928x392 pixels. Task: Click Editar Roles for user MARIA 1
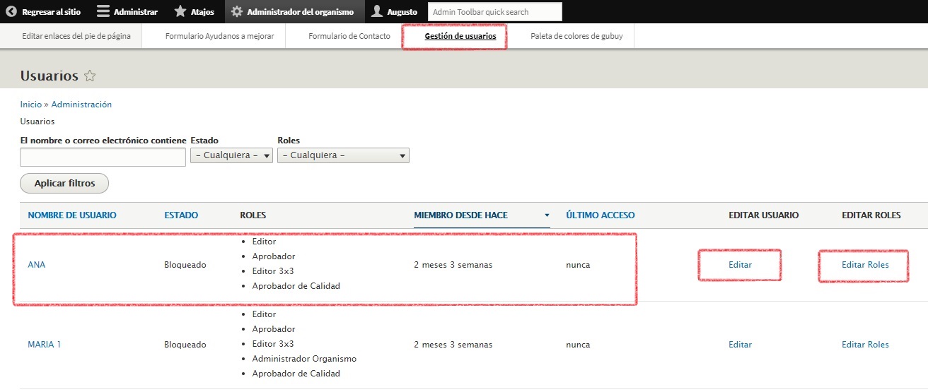tap(865, 345)
